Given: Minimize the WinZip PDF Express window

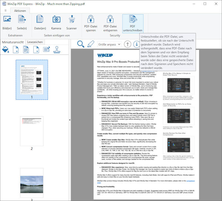Looking at the screenshot, I should click(194, 4).
